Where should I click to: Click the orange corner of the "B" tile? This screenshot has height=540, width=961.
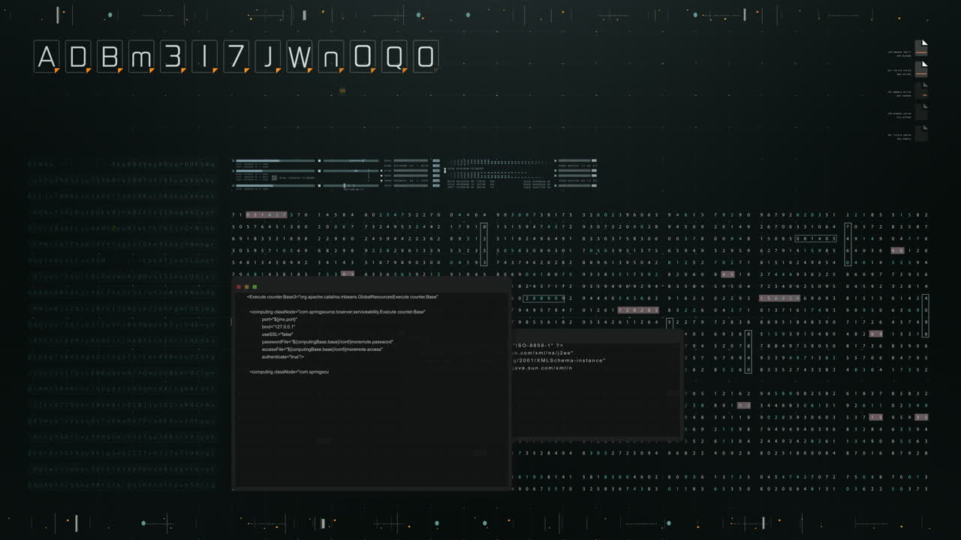(x=120, y=70)
